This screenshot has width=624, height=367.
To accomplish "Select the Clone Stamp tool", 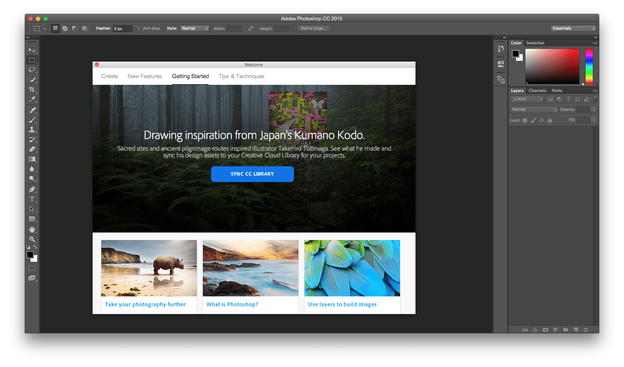I will [32, 130].
